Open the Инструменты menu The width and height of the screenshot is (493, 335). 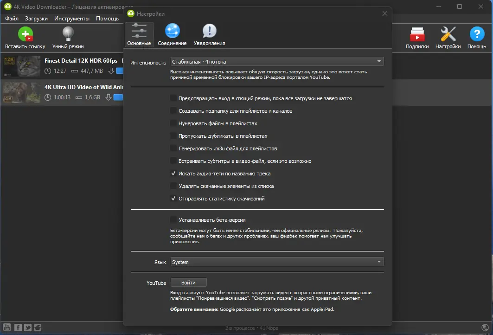click(x=72, y=19)
